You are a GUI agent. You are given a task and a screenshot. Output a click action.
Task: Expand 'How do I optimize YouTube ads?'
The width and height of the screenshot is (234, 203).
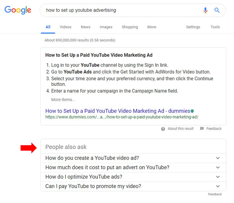pyautogui.click(x=133, y=177)
